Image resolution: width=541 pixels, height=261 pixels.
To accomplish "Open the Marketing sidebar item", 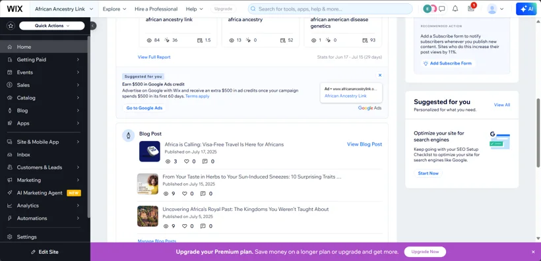I will coord(44,181).
